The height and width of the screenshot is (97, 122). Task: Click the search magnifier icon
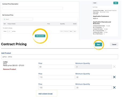click(x=4, y=19)
